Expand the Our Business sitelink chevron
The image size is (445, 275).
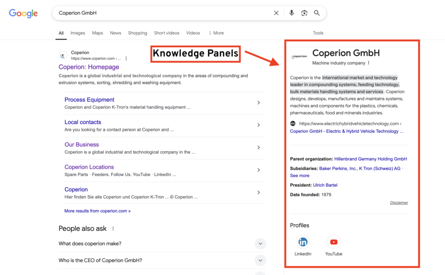pyautogui.click(x=259, y=148)
